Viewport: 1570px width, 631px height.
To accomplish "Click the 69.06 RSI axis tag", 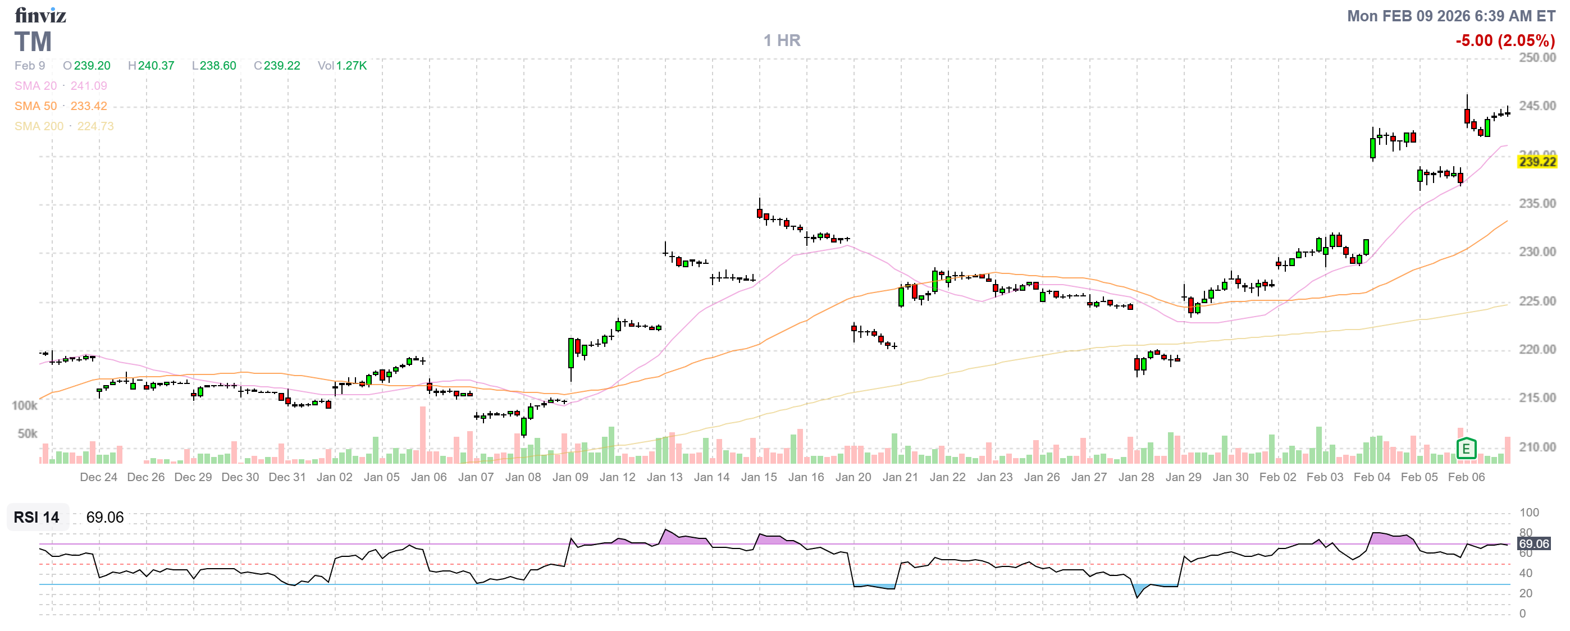I will [1534, 544].
